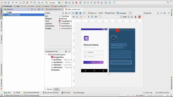Image resolution: width=173 pixels, height=97 pixels.
Task: Open the Version Control tool window
Action: point(51,93)
